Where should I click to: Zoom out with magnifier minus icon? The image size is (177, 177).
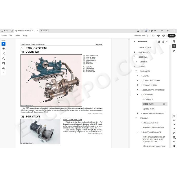[x=174, y=146]
